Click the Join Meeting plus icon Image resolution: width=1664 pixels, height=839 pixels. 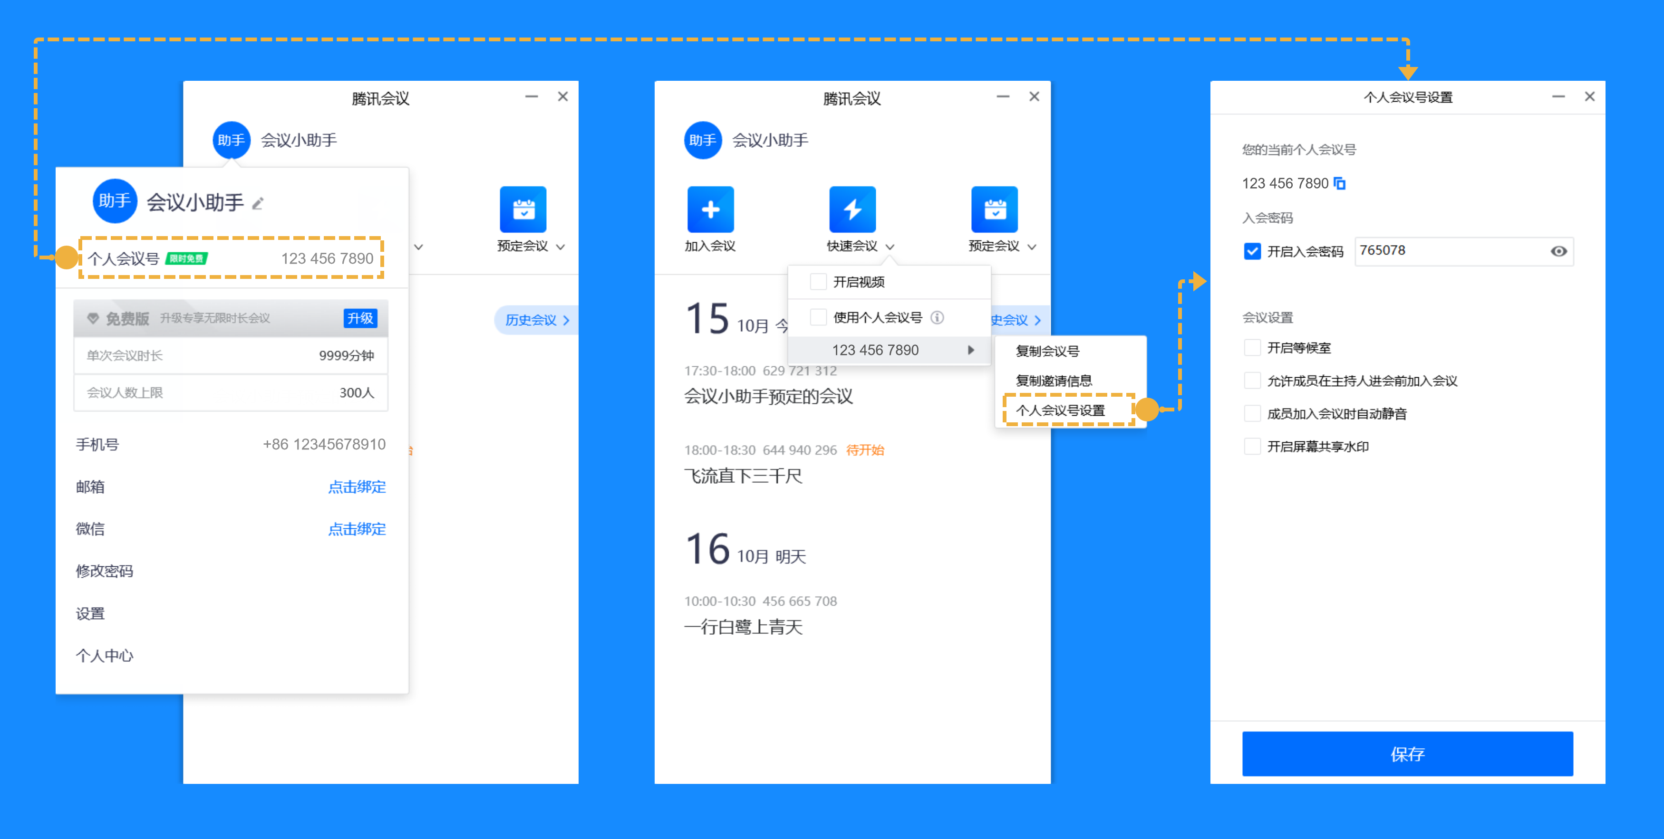coord(710,209)
